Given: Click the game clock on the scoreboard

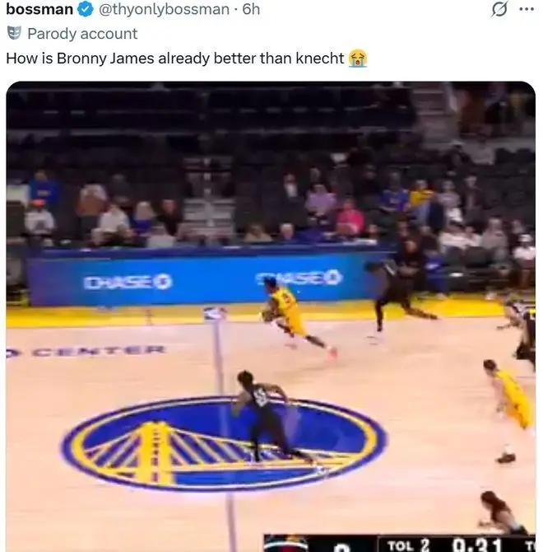Looking at the screenshot, I should pos(476,545).
